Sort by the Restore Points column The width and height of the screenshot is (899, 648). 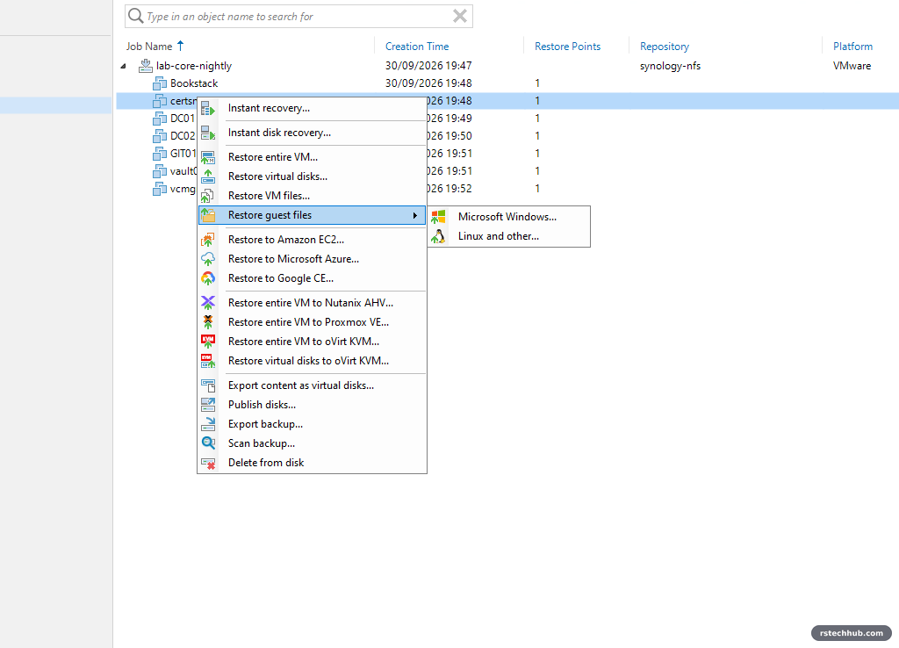click(568, 47)
